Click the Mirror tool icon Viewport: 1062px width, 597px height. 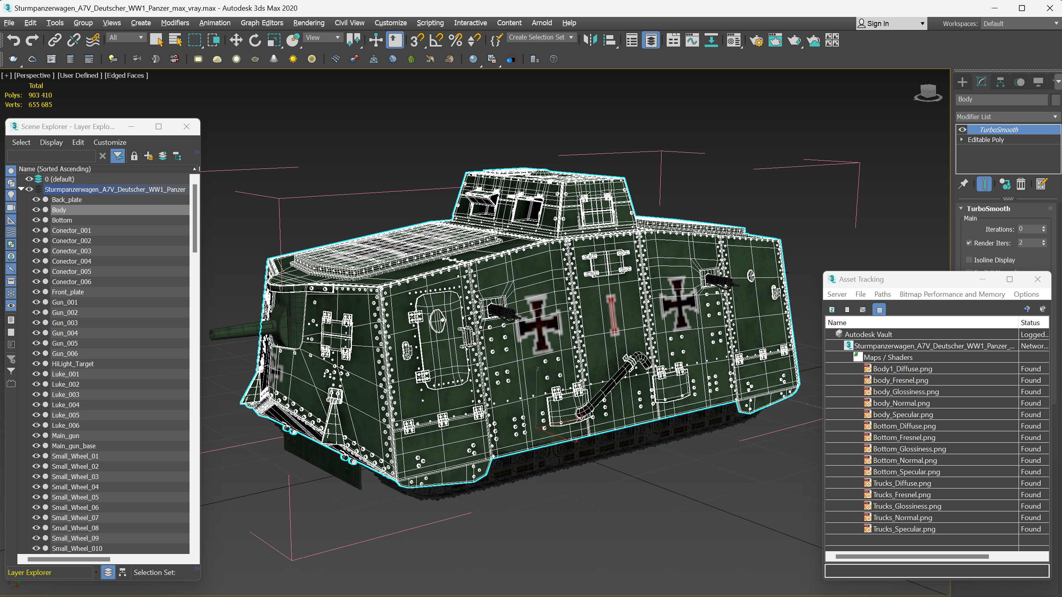pos(590,40)
